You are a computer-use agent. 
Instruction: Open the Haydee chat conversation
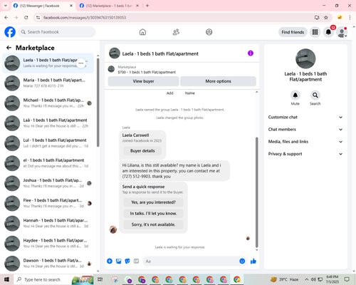coord(48,244)
